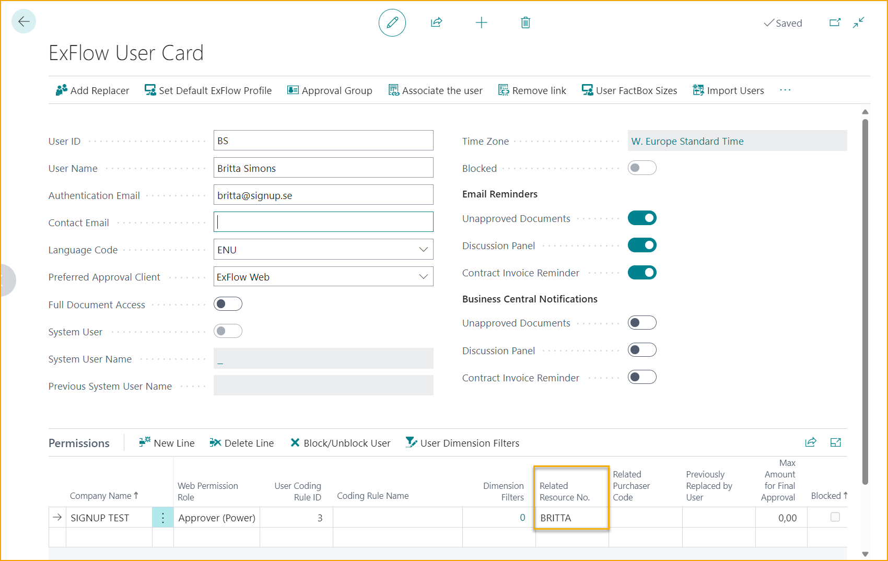The image size is (888, 561).
Task: Click the Import Users icon
Action: (x=698, y=90)
